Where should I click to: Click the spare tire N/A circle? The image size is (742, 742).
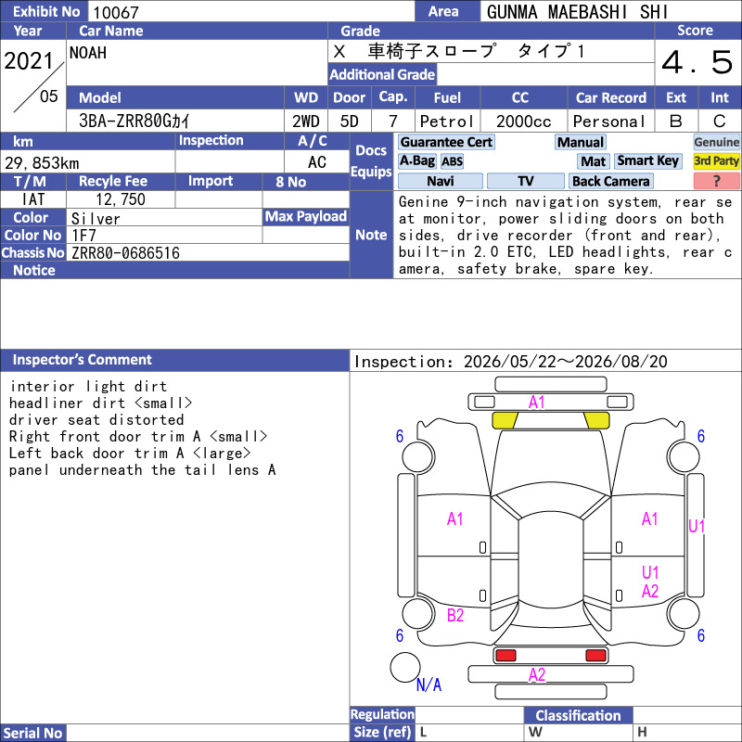click(x=405, y=667)
